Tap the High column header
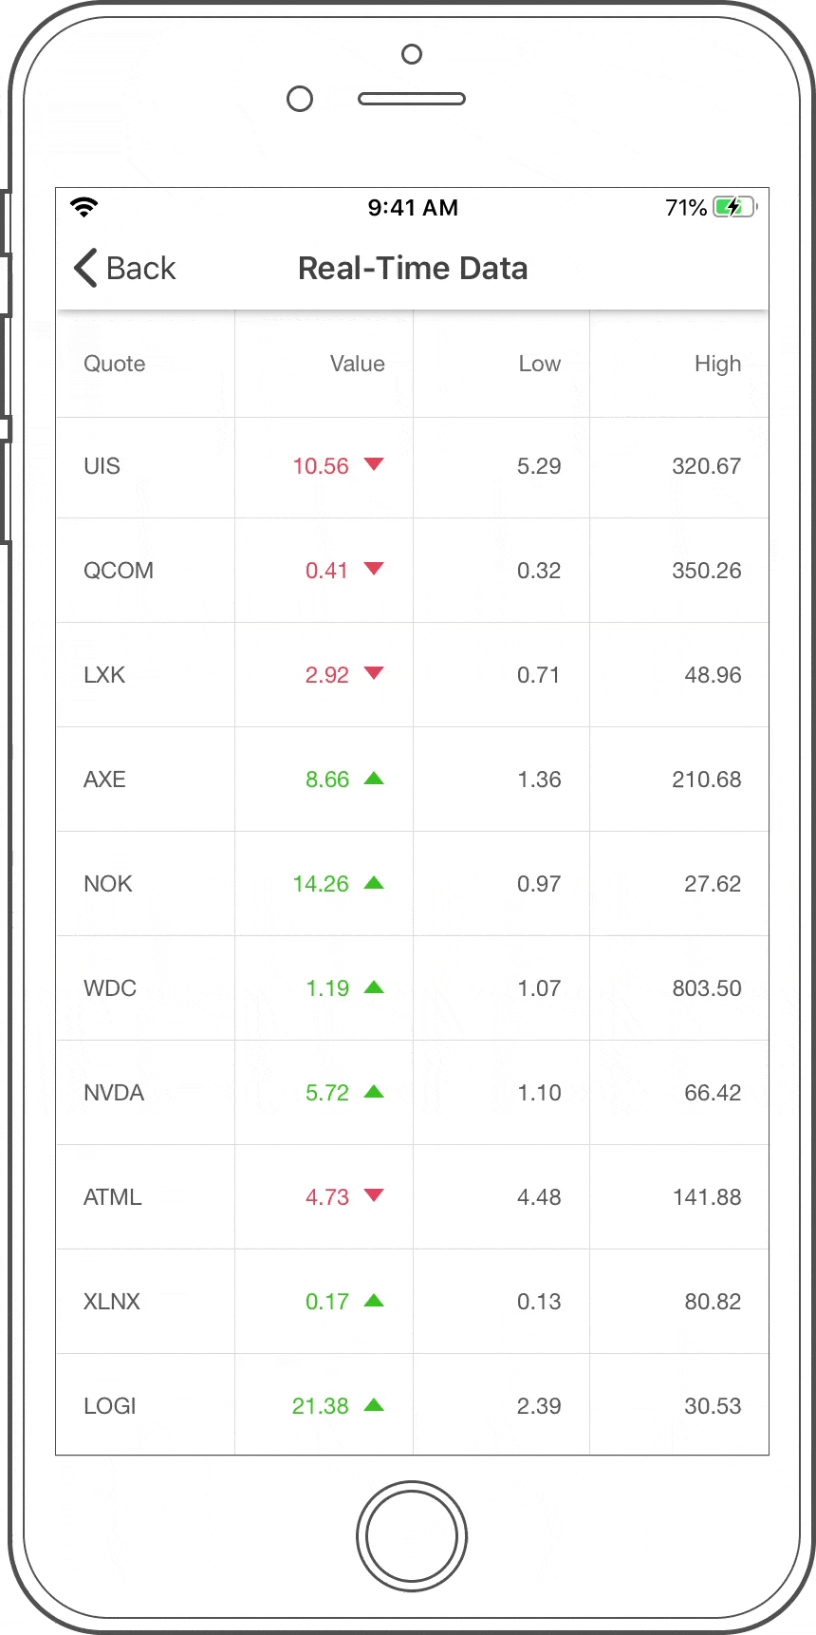 tap(717, 364)
